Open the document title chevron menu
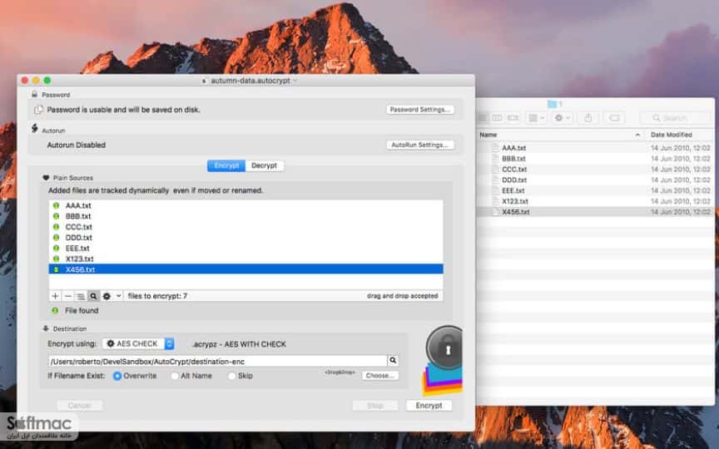Screen dimensions: 719x449 pos(295,80)
